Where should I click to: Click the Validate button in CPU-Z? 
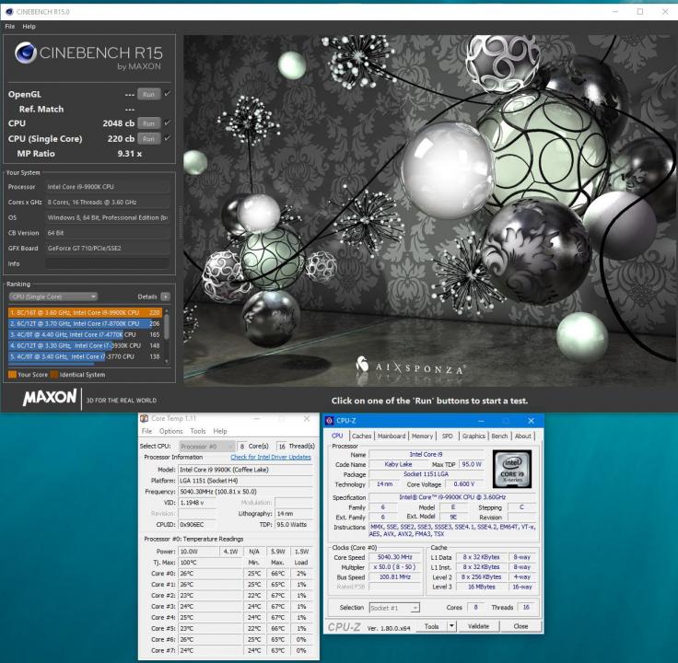(x=478, y=626)
